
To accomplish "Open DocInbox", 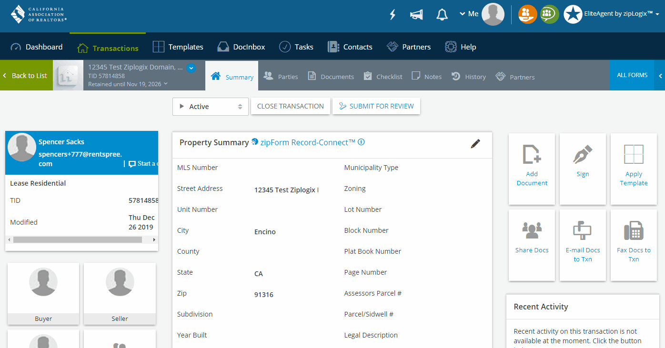I will click(x=241, y=47).
